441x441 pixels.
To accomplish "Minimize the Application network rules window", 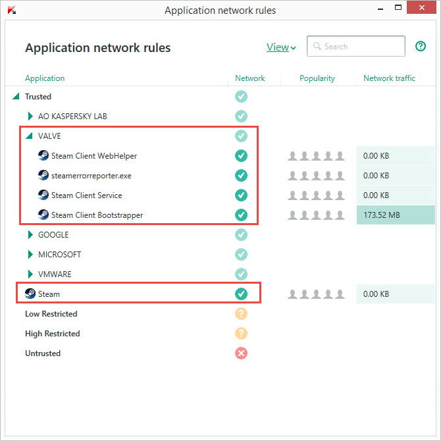I will pyautogui.click(x=380, y=9).
